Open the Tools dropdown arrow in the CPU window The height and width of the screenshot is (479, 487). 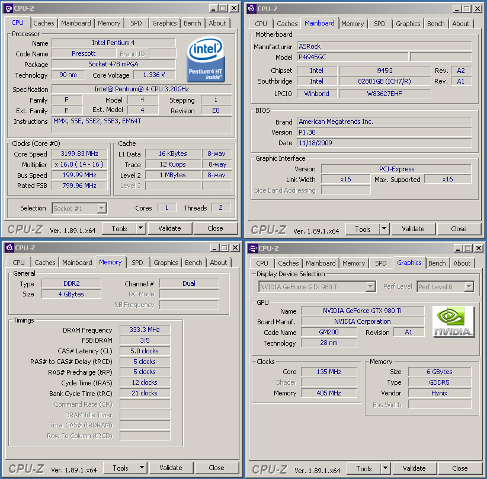(x=140, y=228)
